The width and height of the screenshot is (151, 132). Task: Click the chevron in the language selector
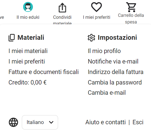tap(51, 122)
